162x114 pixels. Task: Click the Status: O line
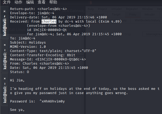[19, 72]
